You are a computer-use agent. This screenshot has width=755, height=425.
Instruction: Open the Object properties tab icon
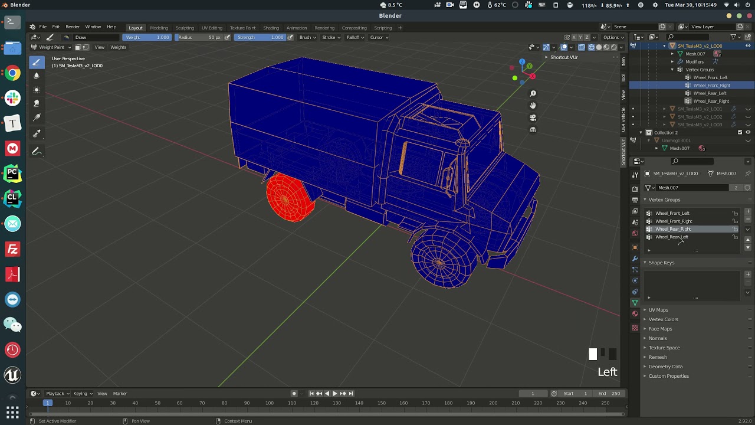click(x=635, y=247)
